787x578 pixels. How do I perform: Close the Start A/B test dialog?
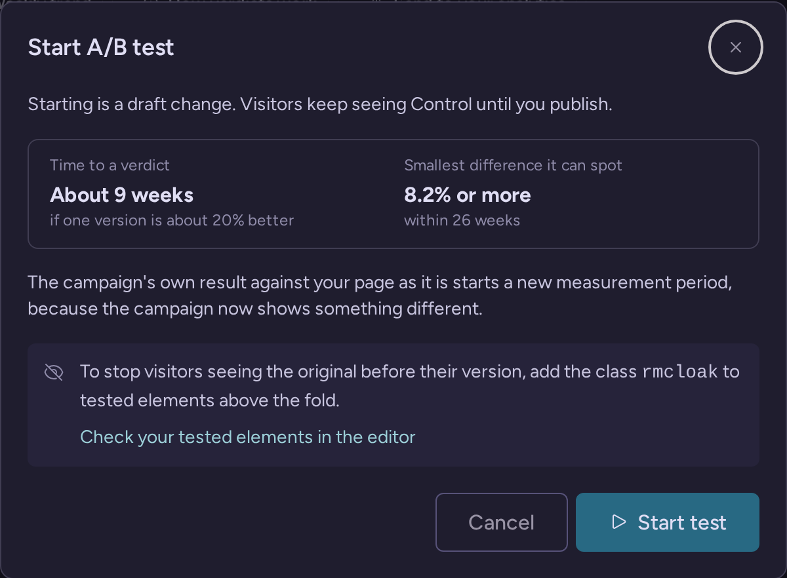(x=736, y=47)
